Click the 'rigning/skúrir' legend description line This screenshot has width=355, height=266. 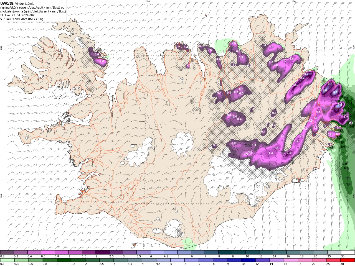(x=32, y=7)
